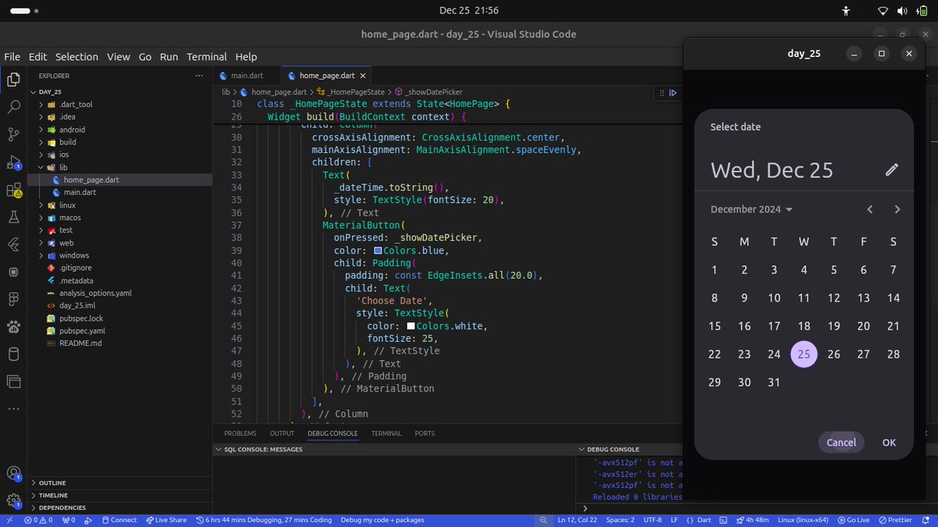Open the stacked windows icon in activity bar
The width and height of the screenshot is (938, 527).
coord(13,381)
